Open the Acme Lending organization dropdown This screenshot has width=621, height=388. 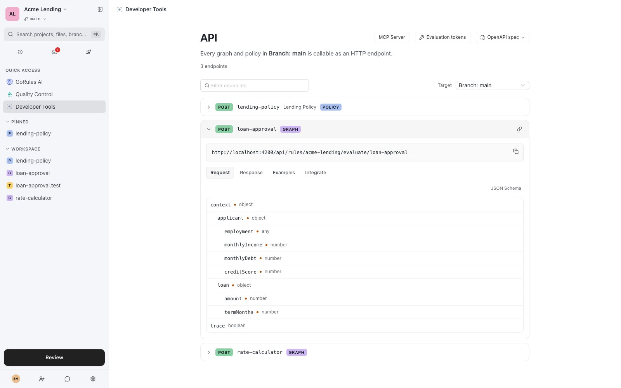(x=45, y=9)
